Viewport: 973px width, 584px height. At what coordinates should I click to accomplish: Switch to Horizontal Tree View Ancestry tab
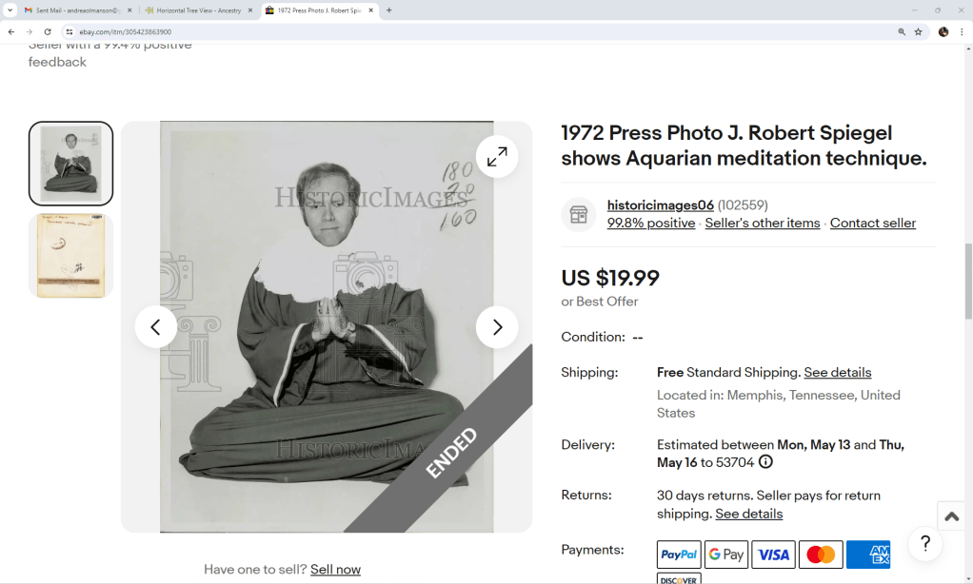[198, 10]
